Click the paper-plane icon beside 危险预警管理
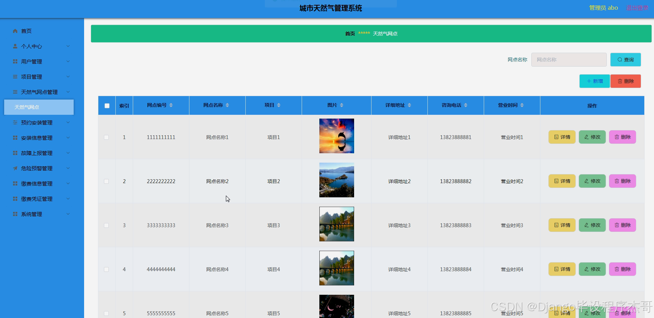The width and height of the screenshot is (654, 318). 15,168
